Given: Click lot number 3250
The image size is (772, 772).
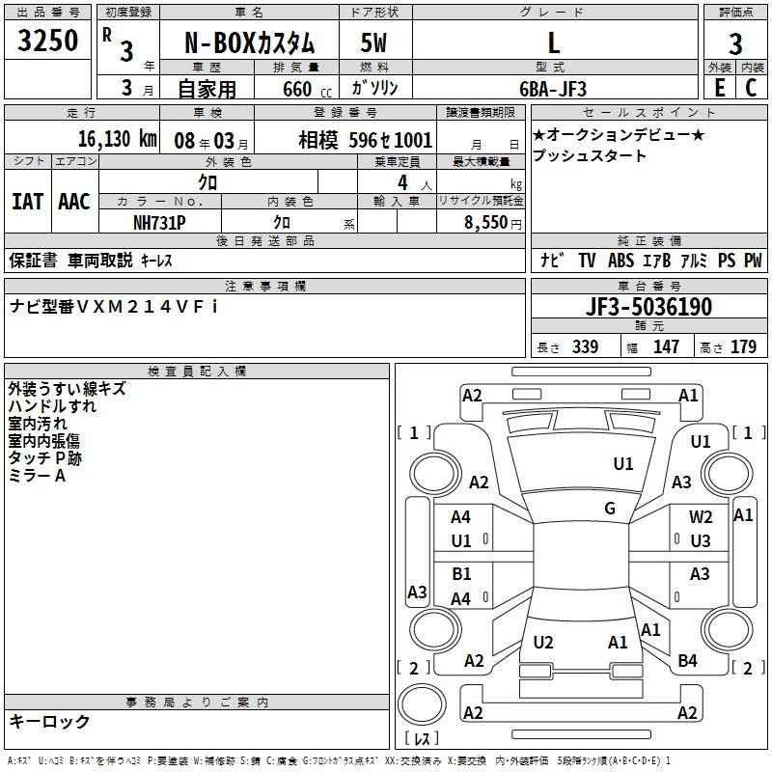Looking at the screenshot, I should [x=48, y=41].
